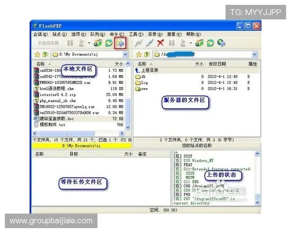Screen dimensions: 291x233
Task: Select the 上层目录 entry in remote pane
Action: click(197, 70)
